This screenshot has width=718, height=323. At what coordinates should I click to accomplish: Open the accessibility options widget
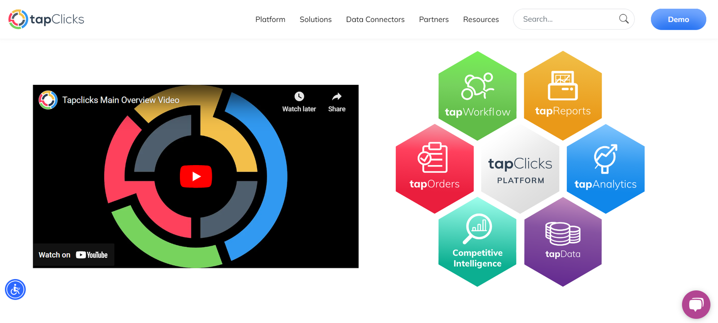[15, 289]
